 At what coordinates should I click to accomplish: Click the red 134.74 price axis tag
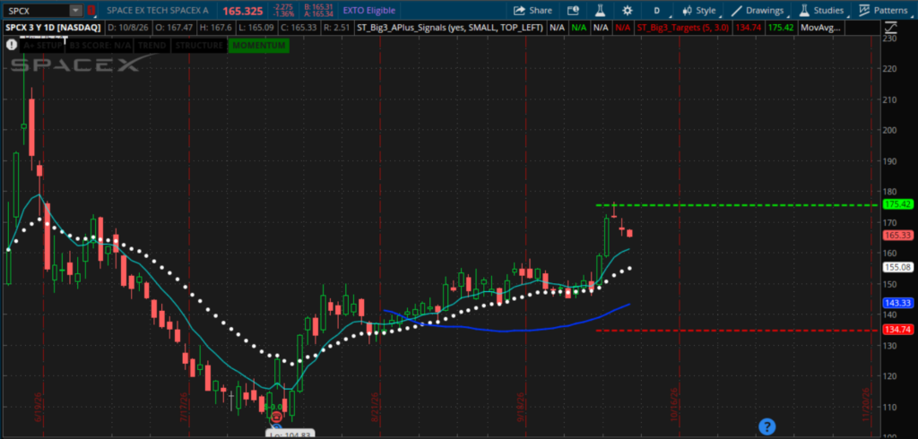pyautogui.click(x=898, y=330)
